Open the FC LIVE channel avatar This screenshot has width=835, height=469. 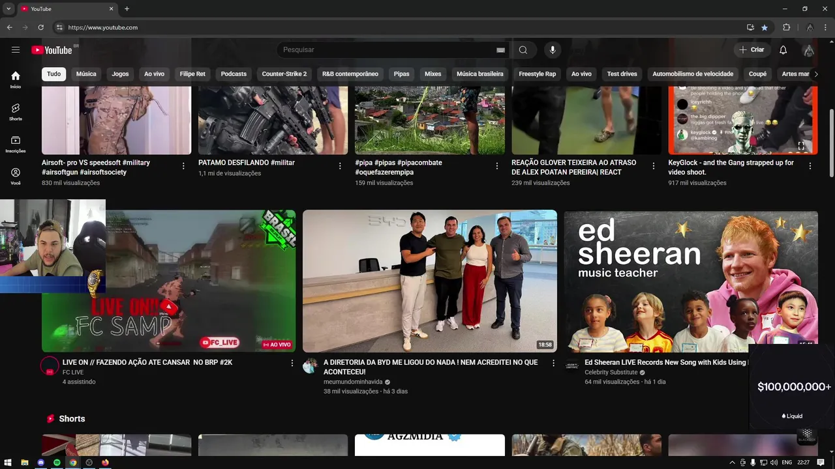tap(50, 366)
